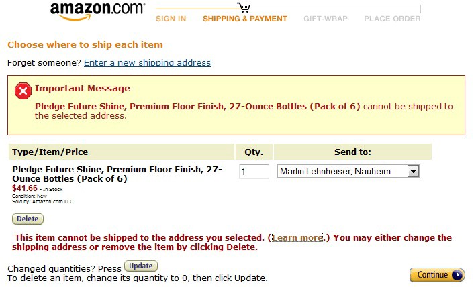This screenshot has width=474, height=287.
Task: Click the shopping cart progress icon
Action: [x=244, y=7]
